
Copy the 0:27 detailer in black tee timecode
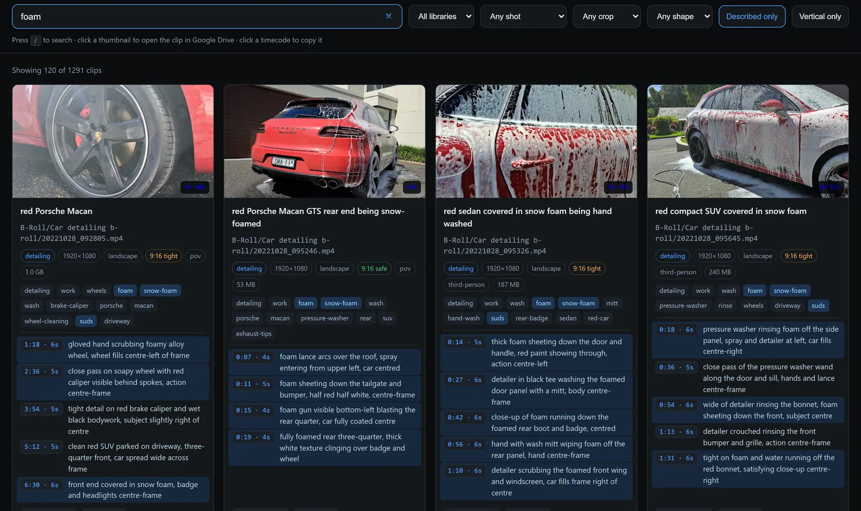[x=464, y=379]
